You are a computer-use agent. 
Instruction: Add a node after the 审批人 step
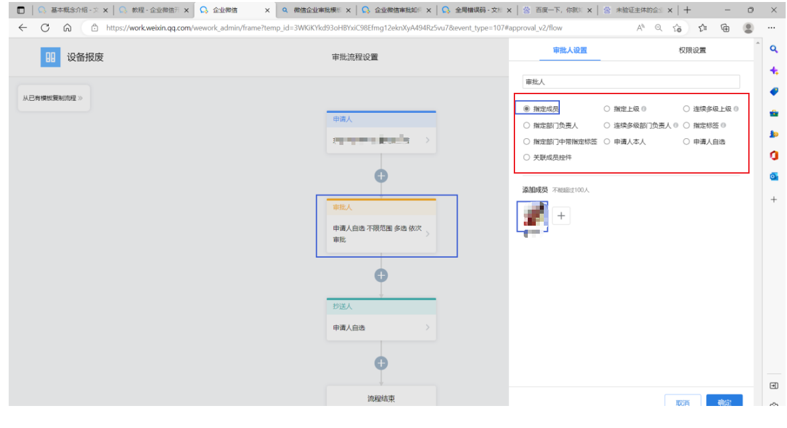coord(381,276)
